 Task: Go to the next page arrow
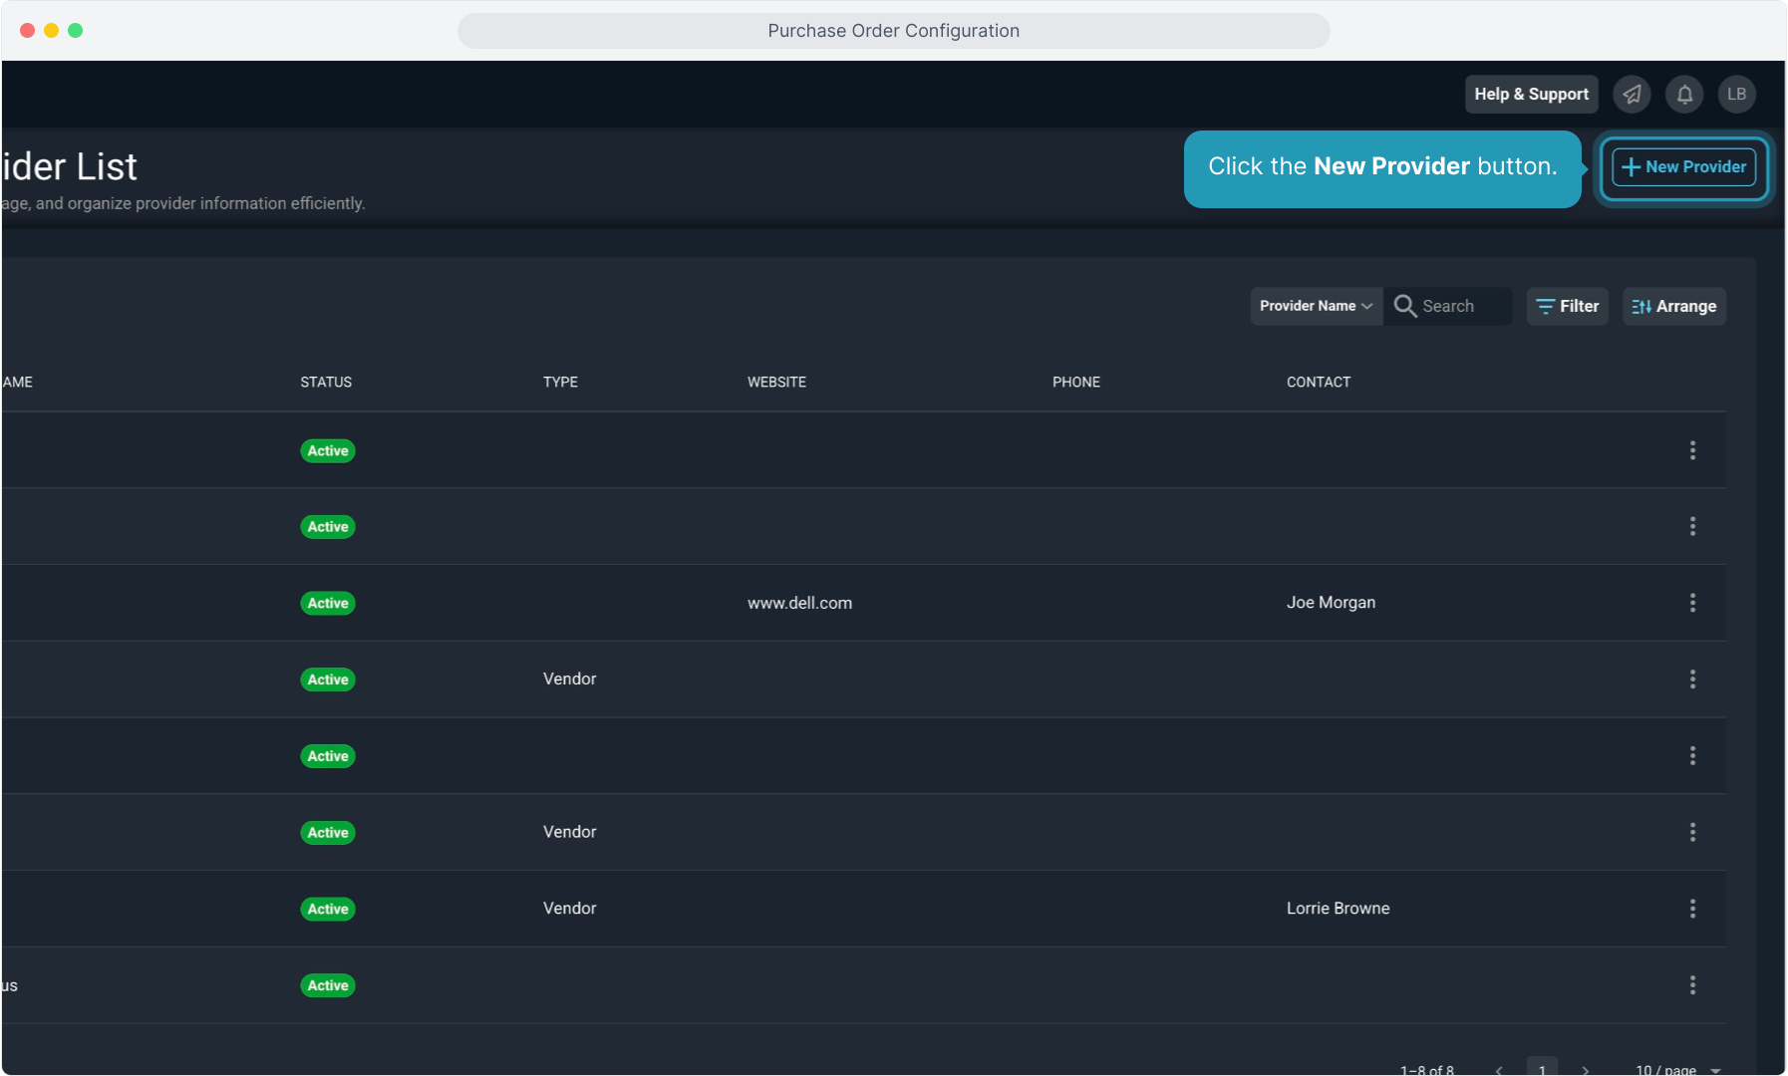click(x=1585, y=1069)
